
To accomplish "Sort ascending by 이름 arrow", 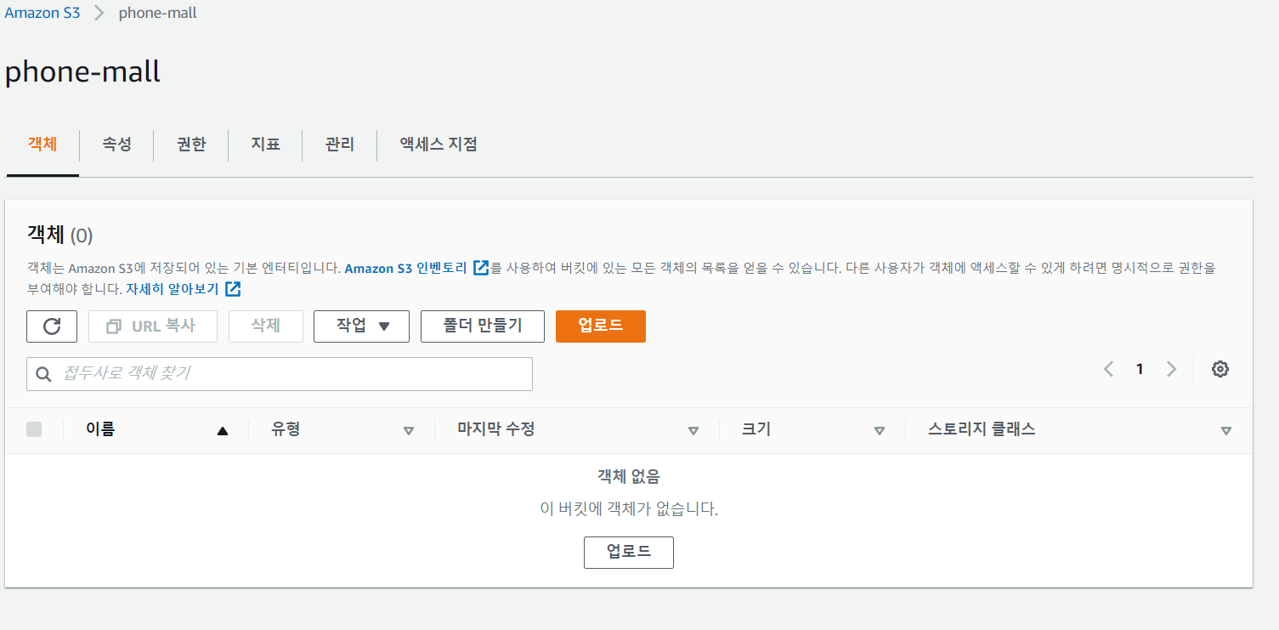I will coord(223,431).
